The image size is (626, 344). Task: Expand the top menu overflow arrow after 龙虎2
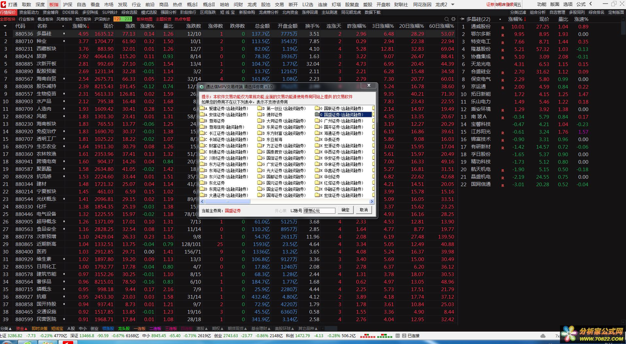(x=453, y=4)
